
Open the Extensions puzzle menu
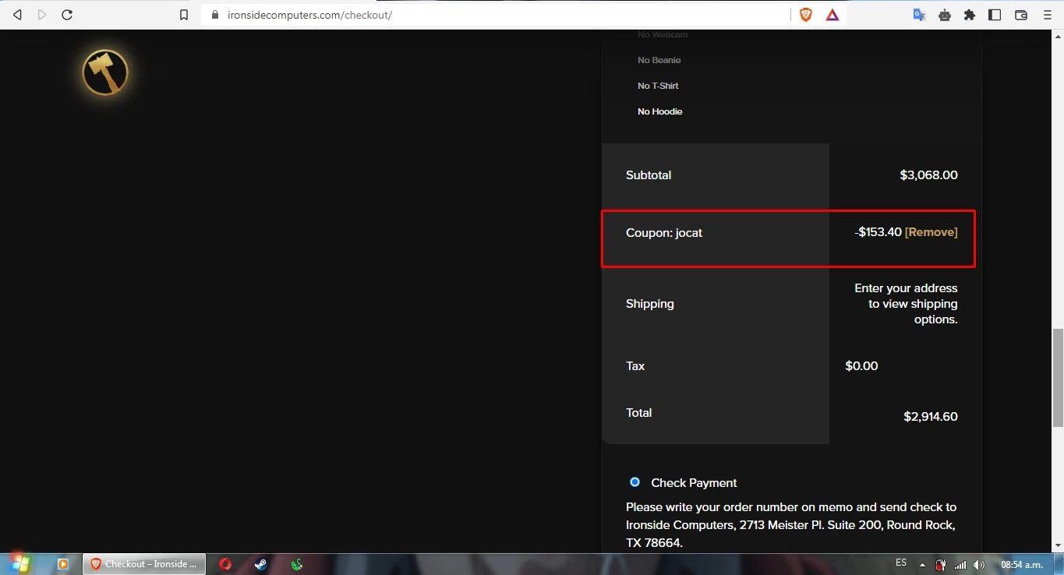coord(970,15)
